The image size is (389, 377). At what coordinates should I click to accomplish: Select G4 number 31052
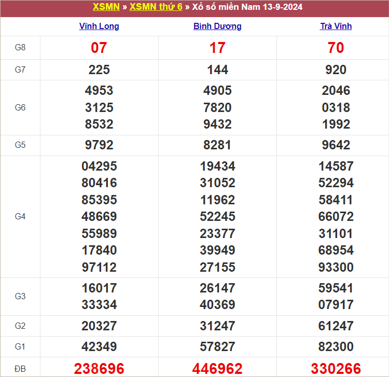click(x=217, y=183)
